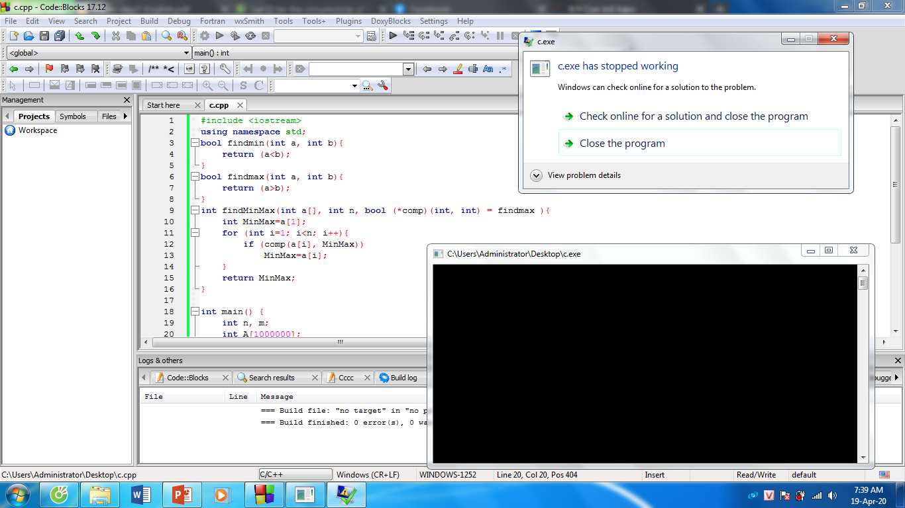Choose Check online for a solution and close
The image size is (905, 508).
point(693,116)
